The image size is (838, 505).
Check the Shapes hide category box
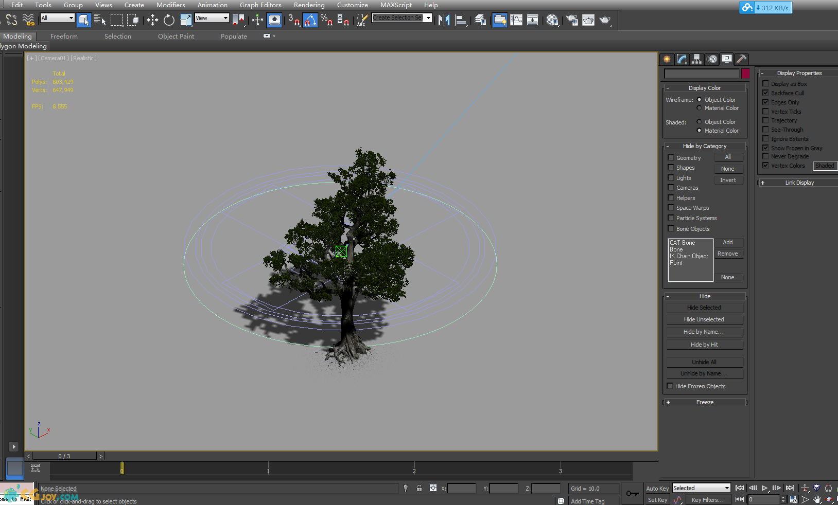[671, 168]
